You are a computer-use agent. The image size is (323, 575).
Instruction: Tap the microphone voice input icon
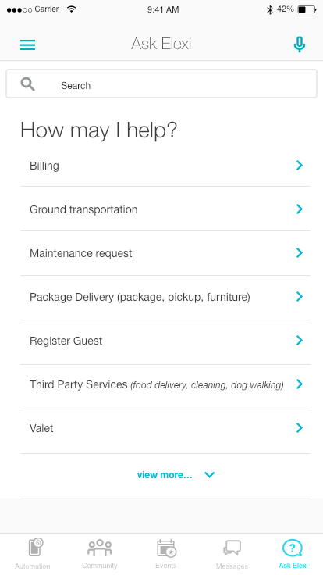[x=299, y=45]
